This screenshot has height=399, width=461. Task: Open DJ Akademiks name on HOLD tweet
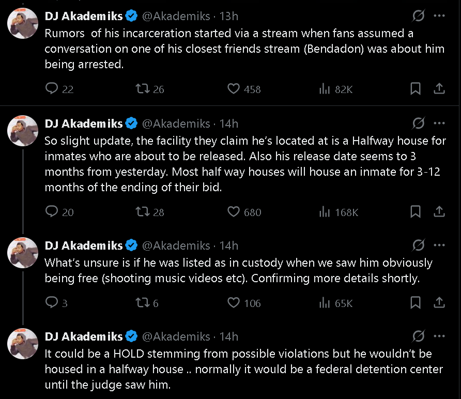click(x=84, y=336)
